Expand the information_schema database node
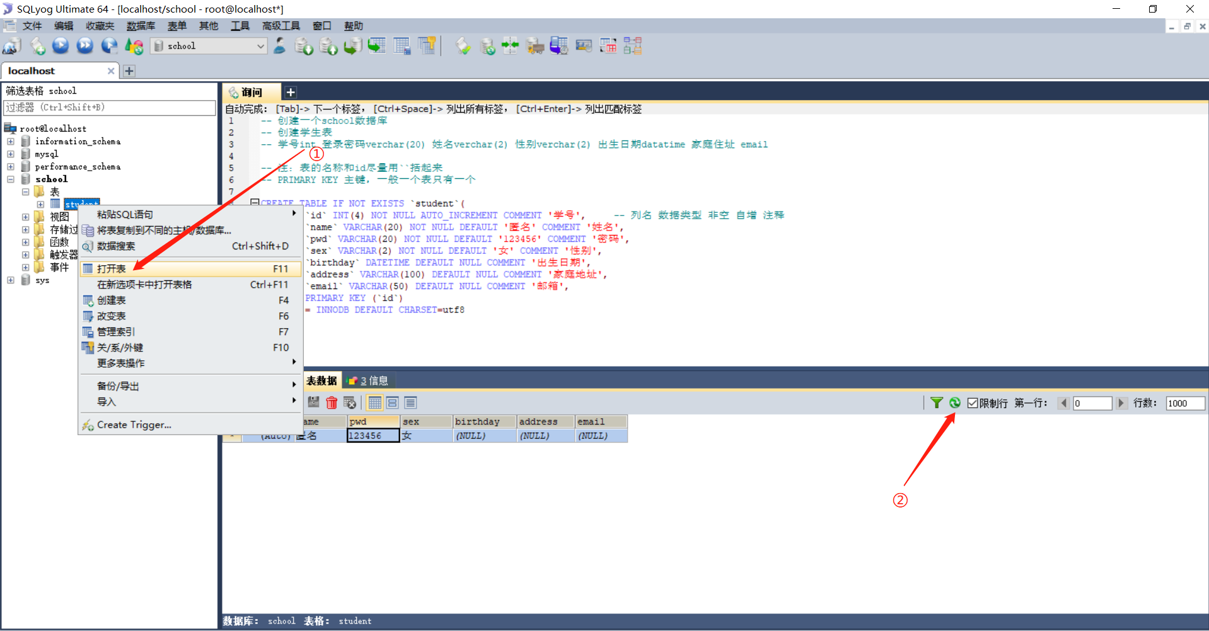This screenshot has height=631, width=1209. point(11,142)
